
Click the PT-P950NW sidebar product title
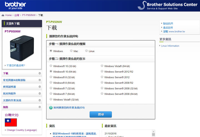[x=12, y=31]
